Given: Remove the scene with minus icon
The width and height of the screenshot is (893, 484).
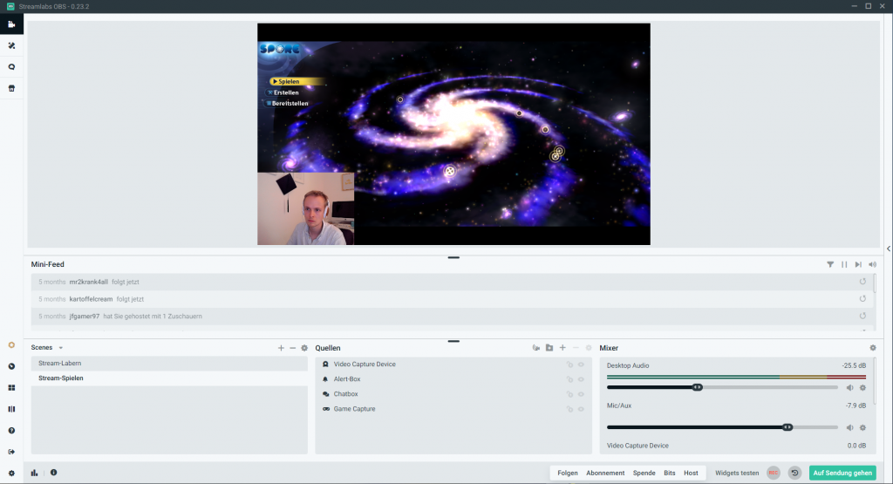Looking at the screenshot, I should click(293, 348).
